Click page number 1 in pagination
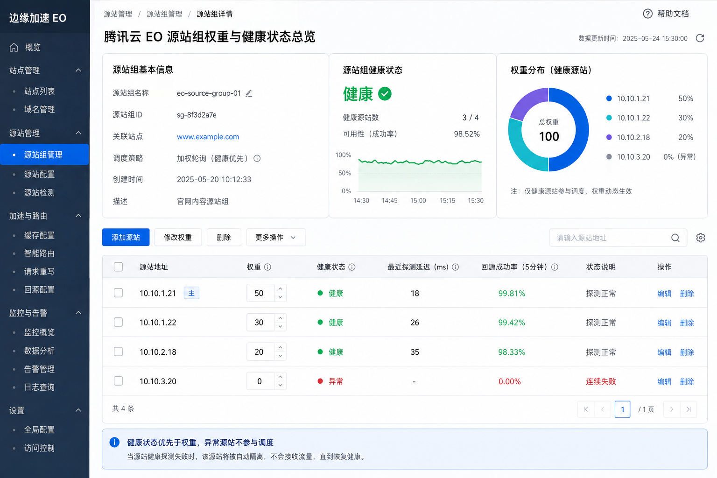This screenshot has height=478, width=717. [622, 409]
